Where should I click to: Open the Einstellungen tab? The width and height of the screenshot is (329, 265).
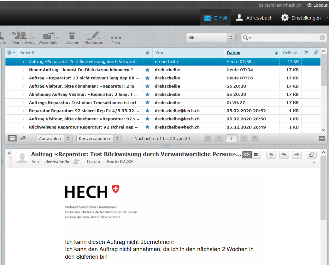[x=301, y=18]
